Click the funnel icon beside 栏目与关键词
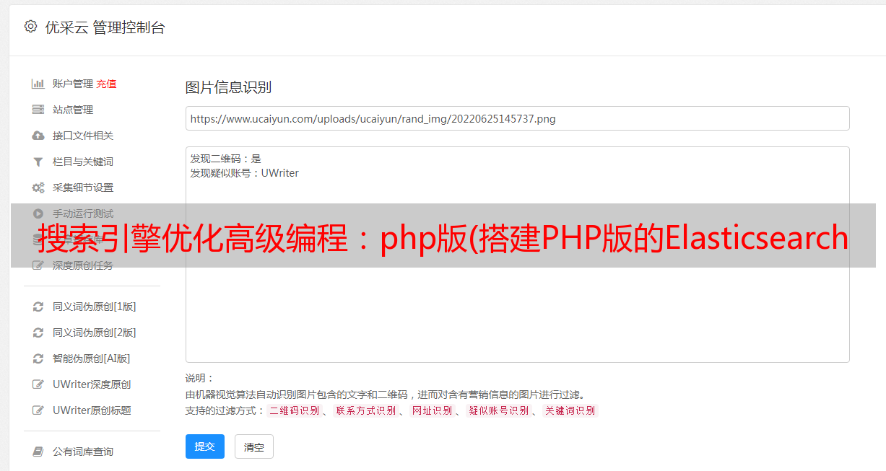Screen dimensions: 886x471 [38, 162]
